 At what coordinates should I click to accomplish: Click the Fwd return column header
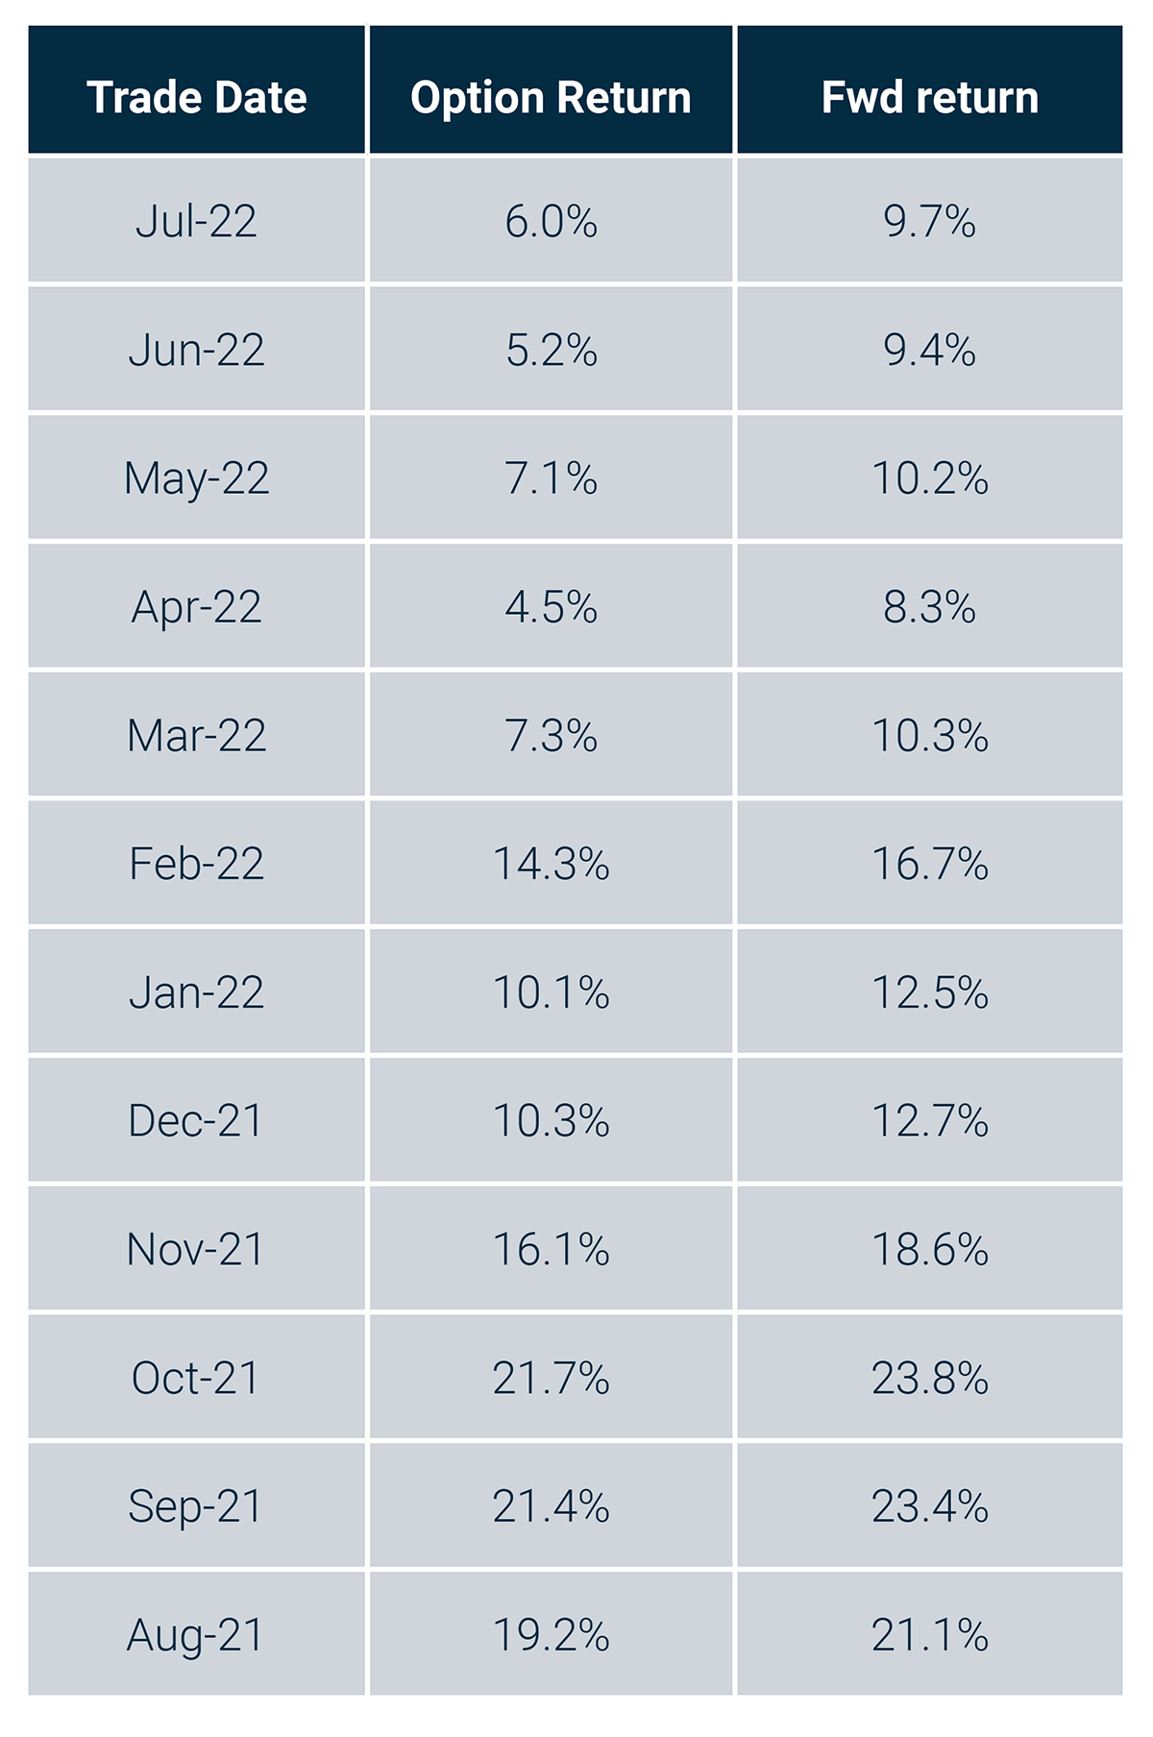click(x=929, y=97)
